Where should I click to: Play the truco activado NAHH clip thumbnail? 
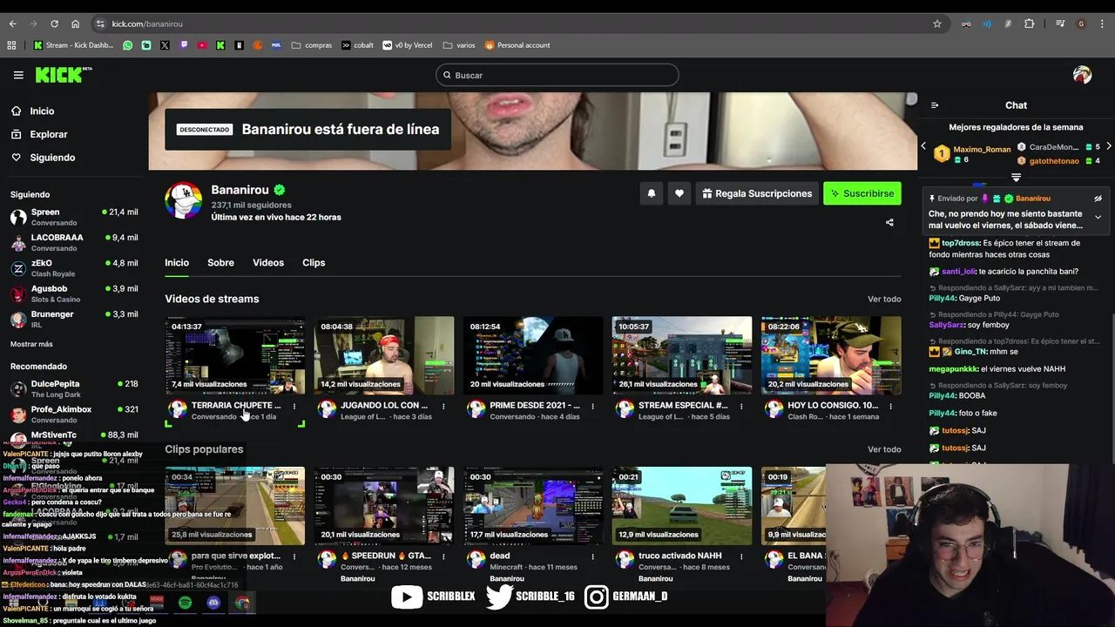[x=682, y=506]
